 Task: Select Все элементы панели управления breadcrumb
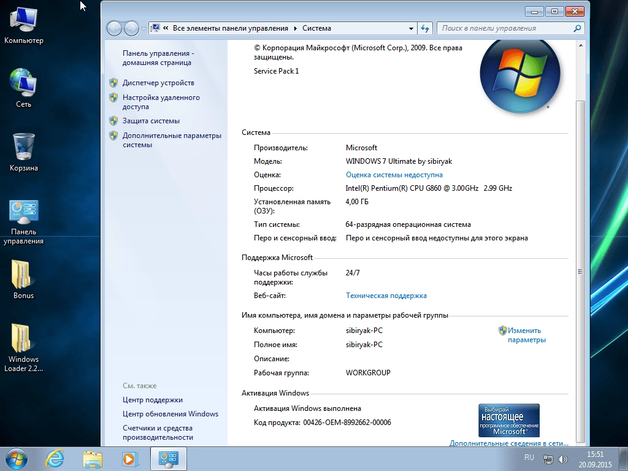(x=231, y=28)
